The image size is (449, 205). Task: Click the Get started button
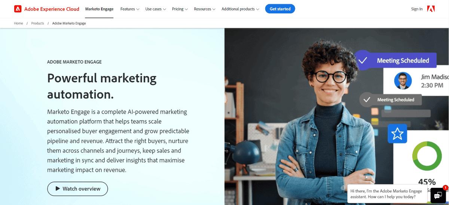click(x=280, y=9)
